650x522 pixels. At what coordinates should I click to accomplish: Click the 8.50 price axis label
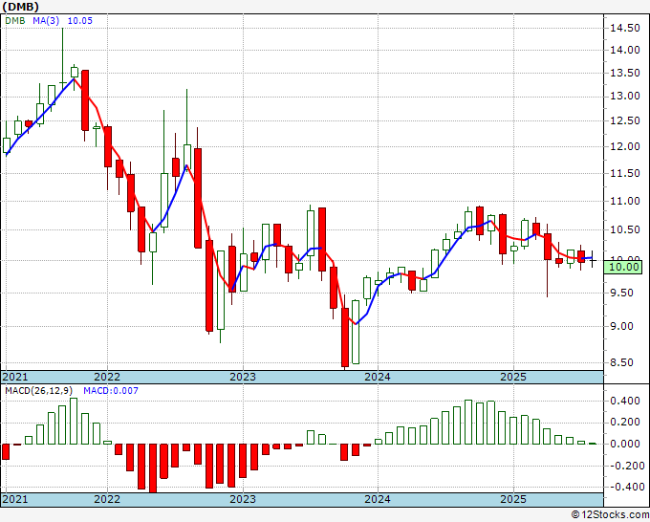[621, 362]
